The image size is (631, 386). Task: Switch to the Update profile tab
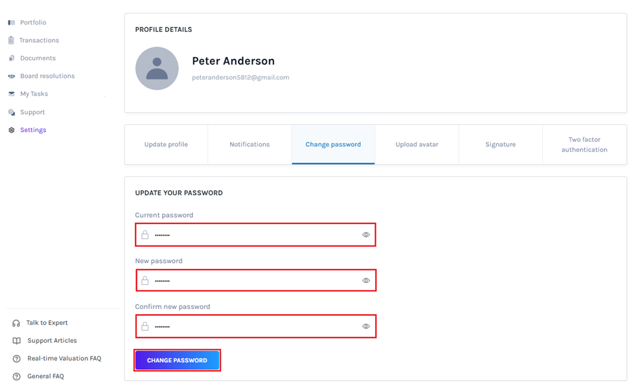[x=165, y=144]
